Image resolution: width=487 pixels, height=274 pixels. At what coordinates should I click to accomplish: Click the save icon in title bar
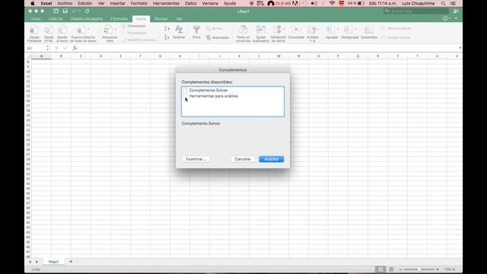[65, 11]
